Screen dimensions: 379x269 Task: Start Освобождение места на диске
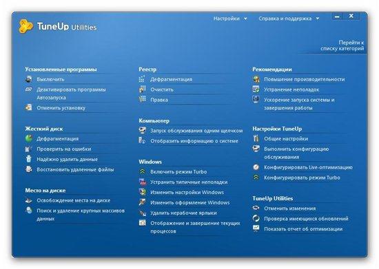[x=74, y=200]
